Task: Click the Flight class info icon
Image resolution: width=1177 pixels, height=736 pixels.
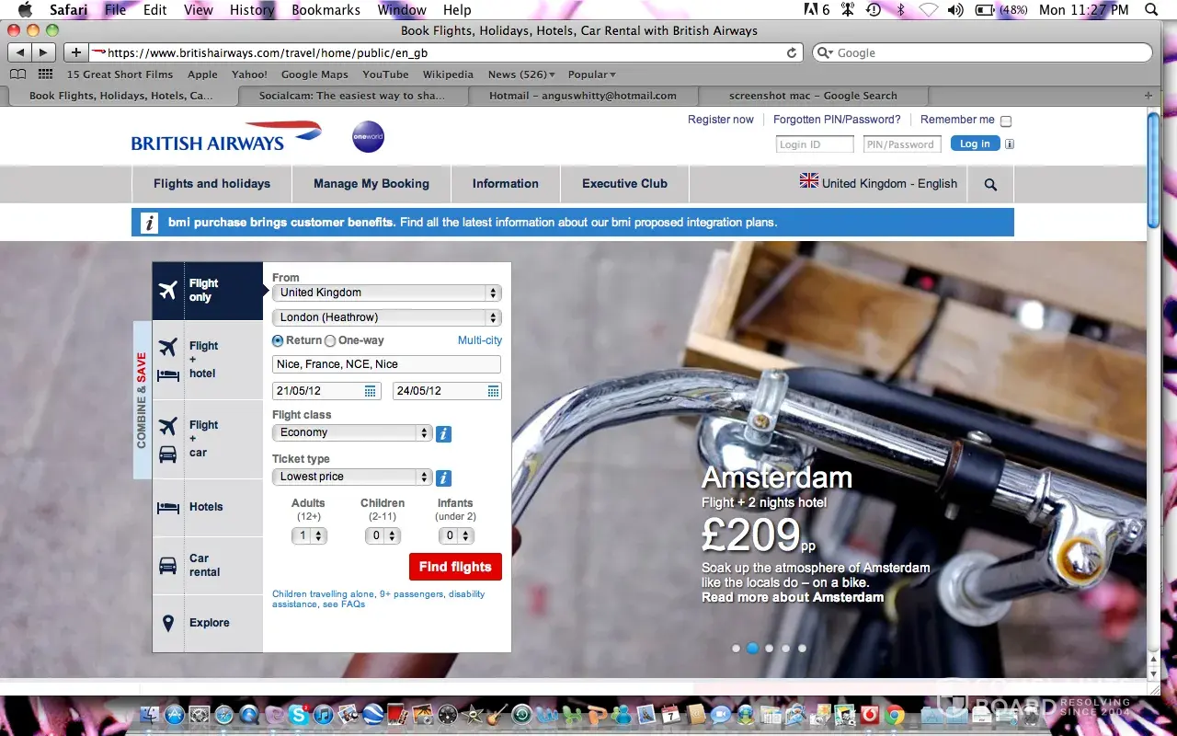Action: (443, 433)
